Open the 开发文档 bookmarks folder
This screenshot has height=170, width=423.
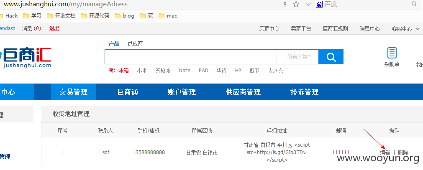[61, 16]
